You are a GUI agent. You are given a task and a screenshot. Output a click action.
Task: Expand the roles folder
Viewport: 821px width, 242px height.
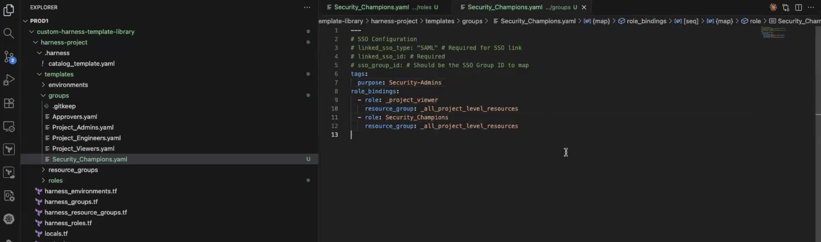point(55,180)
